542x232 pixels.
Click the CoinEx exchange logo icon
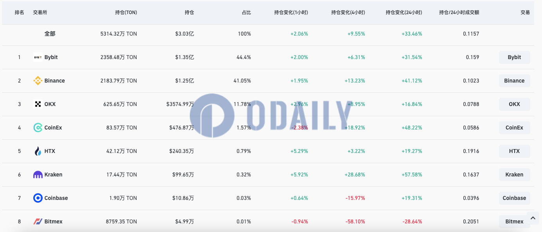pyautogui.click(x=38, y=128)
